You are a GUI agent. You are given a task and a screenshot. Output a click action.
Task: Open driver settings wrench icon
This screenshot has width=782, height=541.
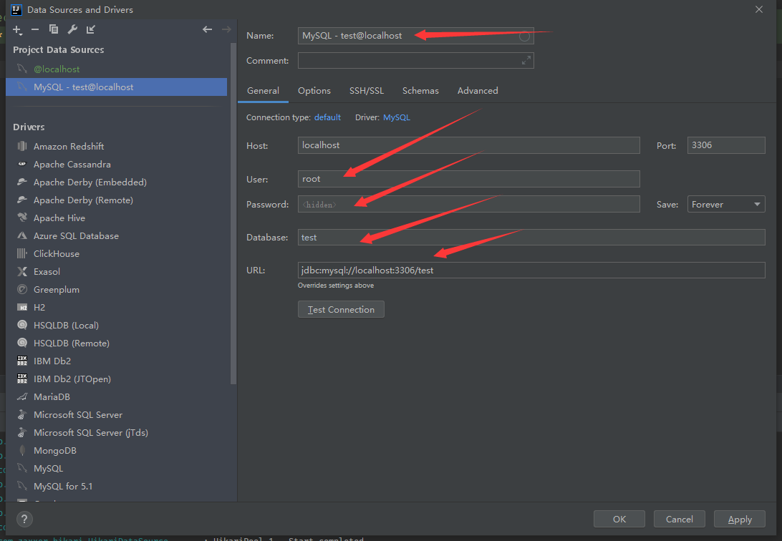[72, 29]
